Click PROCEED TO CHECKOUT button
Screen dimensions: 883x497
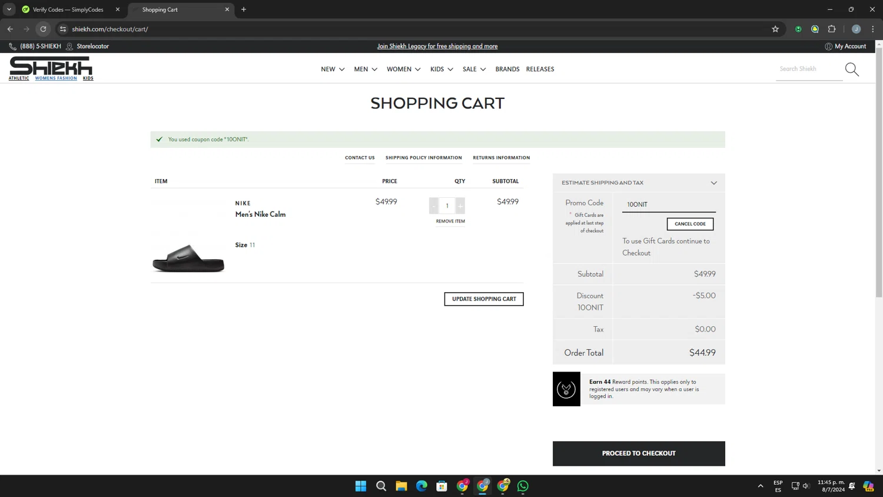tap(639, 453)
